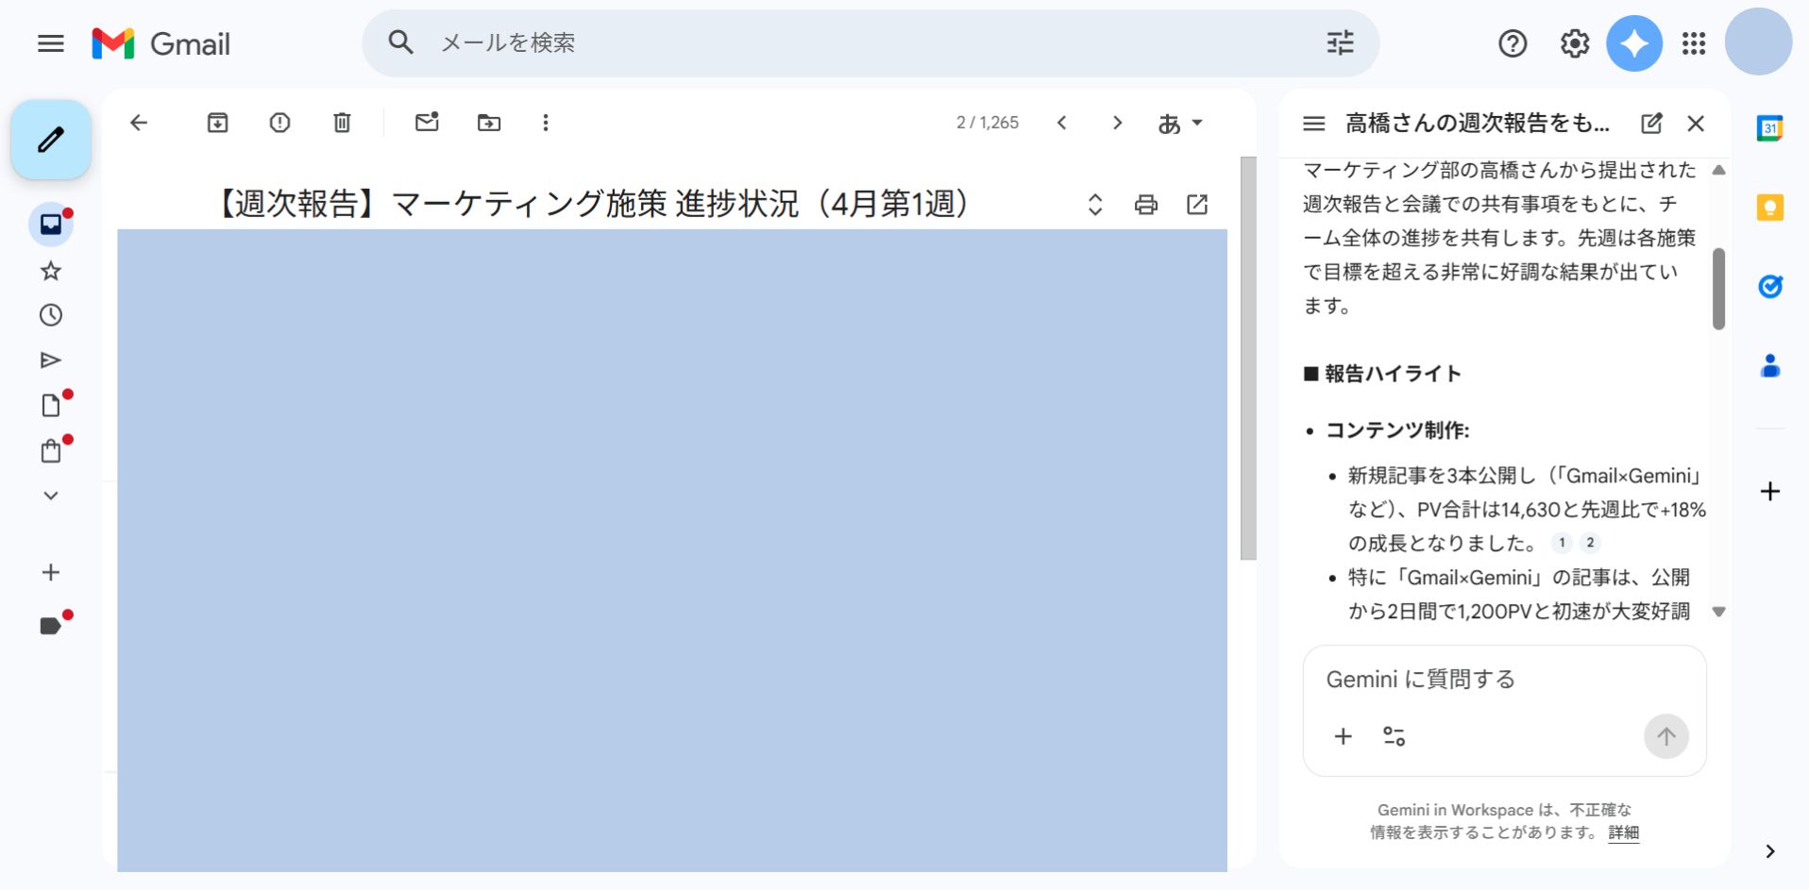Image resolution: width=1809 pixels, height=890 pixels.
Task: Mark the email as unread
Action: 427,123
